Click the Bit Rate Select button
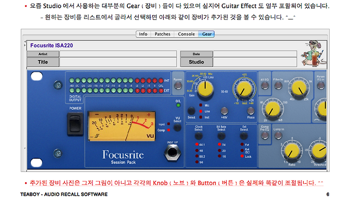 tap(221, 136)
